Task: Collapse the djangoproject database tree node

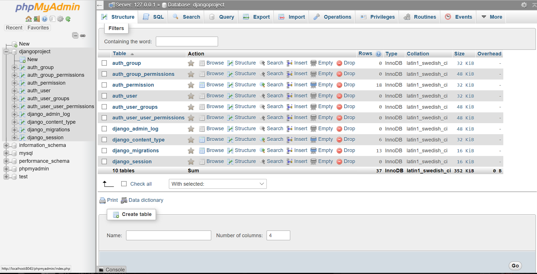Action: pos(6,52)
